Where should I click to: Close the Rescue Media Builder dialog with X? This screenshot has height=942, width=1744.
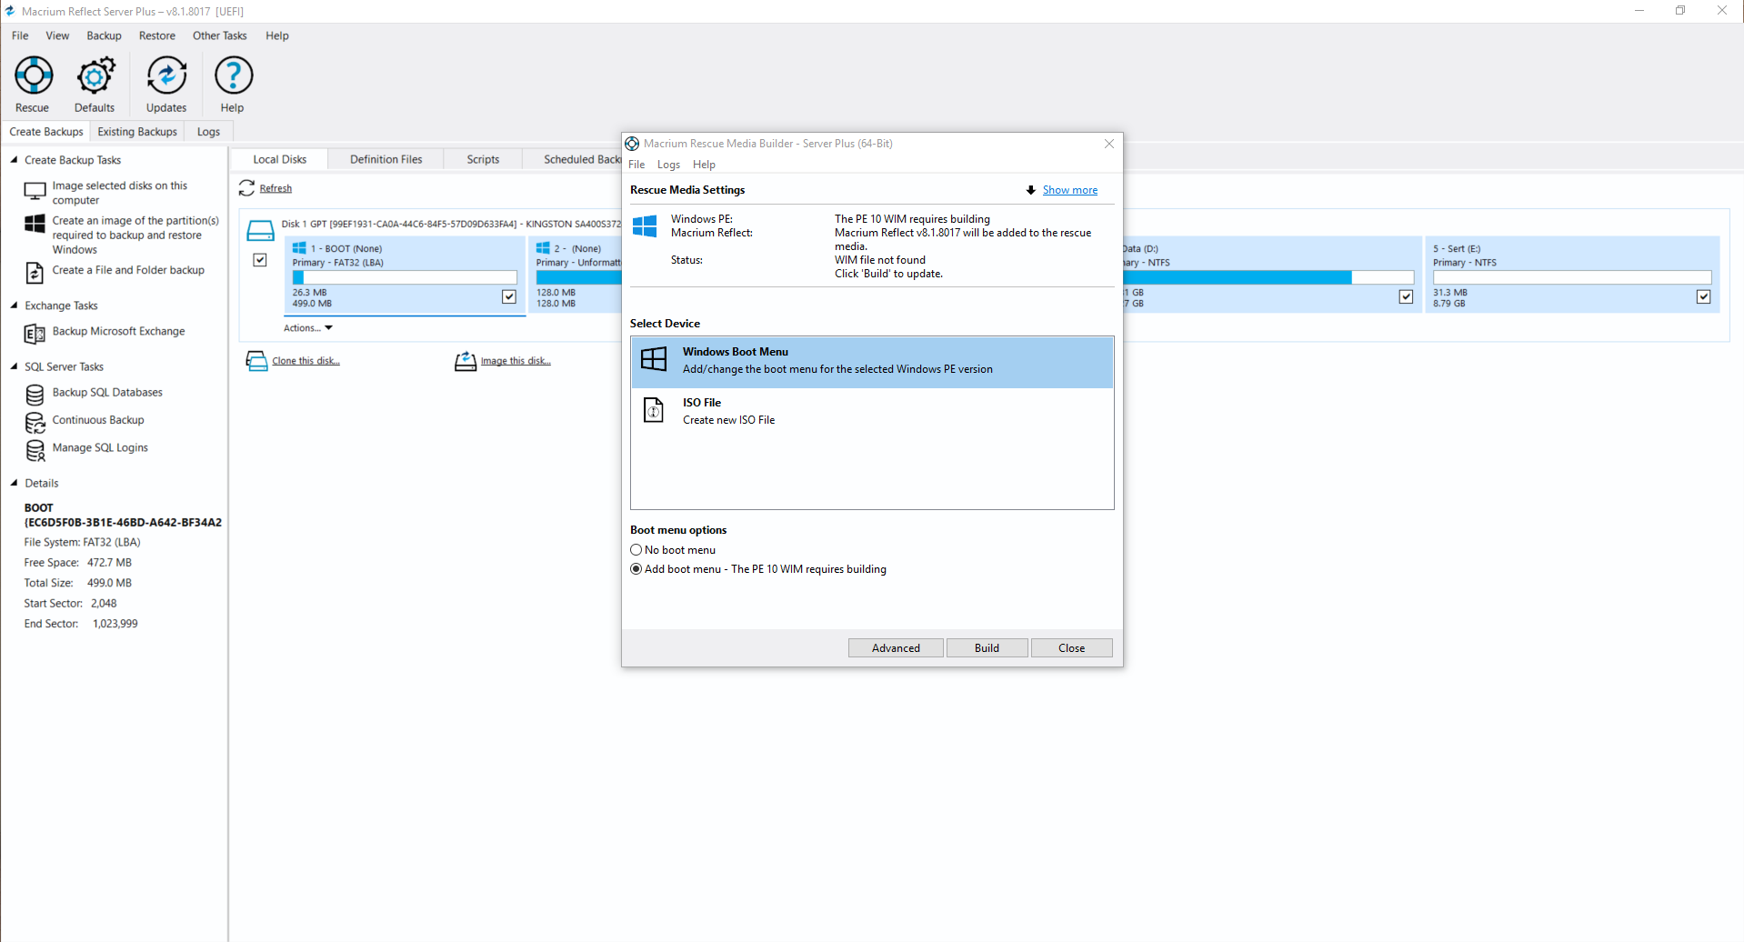1108,144
